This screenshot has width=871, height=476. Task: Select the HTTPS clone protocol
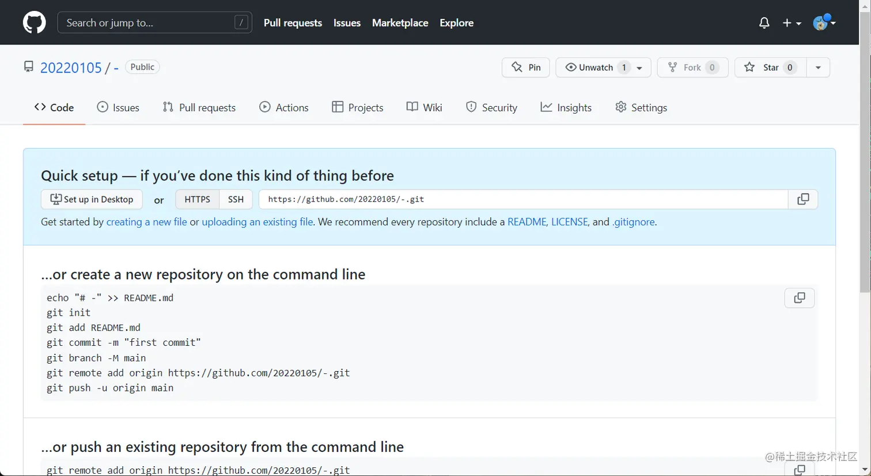[x=197, y=199]
